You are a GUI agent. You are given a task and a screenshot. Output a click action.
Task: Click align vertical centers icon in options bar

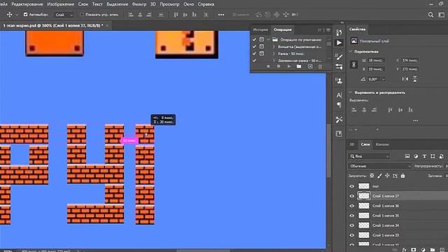(185, 15)
